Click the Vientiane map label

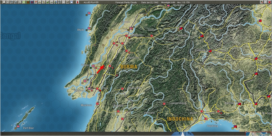(x=149, y=113)
